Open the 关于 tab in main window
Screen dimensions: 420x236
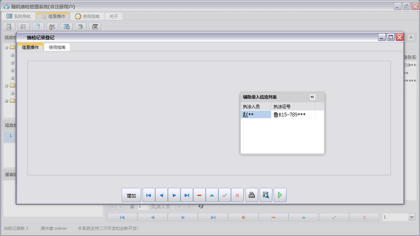(x=114, y=16)
